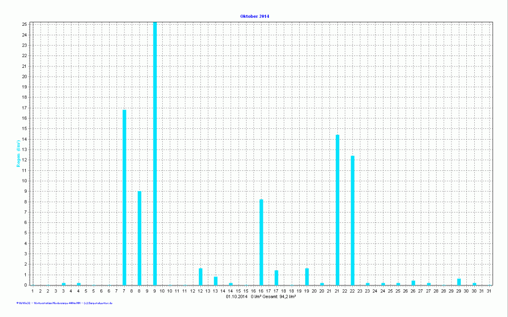Select the rain bar on day 22

click(x=353, y=220)
